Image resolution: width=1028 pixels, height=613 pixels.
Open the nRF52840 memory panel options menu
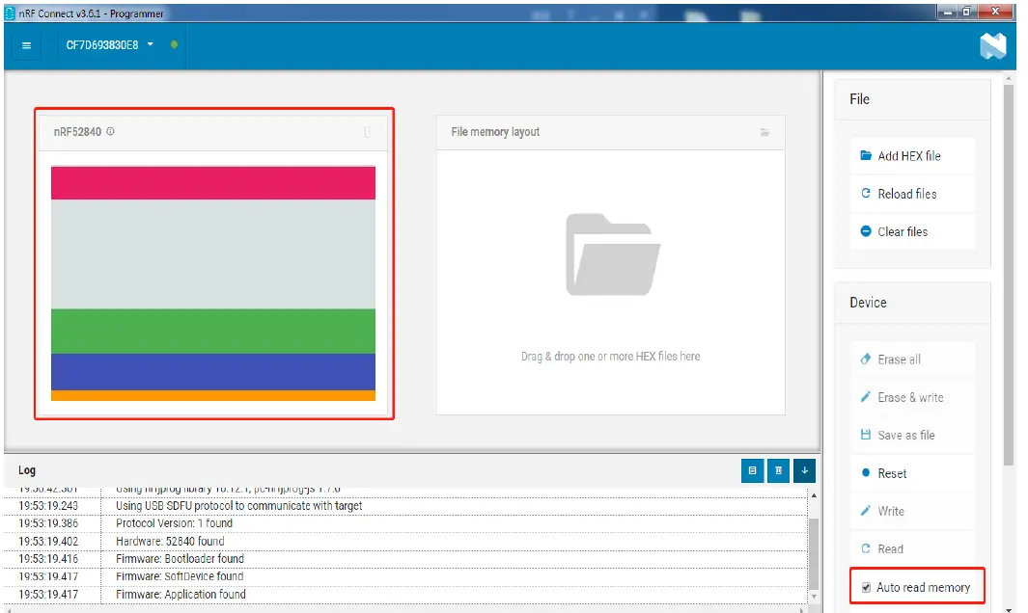[x=367, y=132]
